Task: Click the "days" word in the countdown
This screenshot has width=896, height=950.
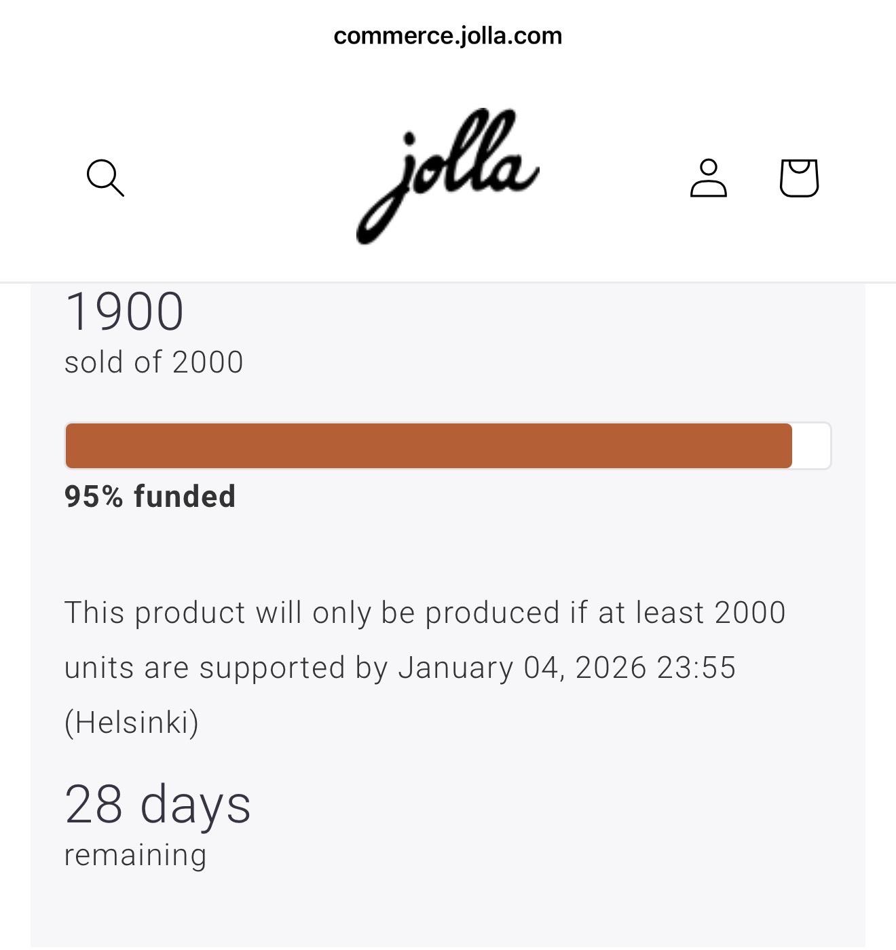Action: click(x=195, y=804)
